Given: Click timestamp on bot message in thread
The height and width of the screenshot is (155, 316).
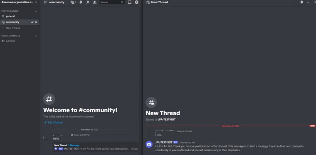Looking at the screenshot, I should (187, 143).
